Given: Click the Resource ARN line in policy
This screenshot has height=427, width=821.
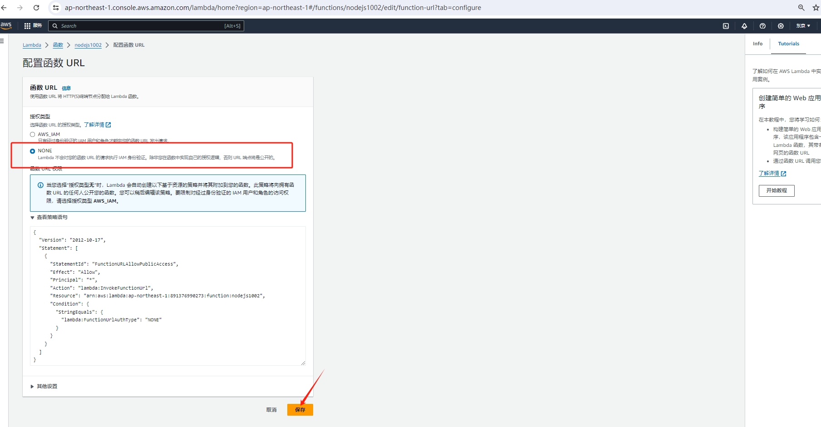Looking at the screenshot, I should click(157, 296).
